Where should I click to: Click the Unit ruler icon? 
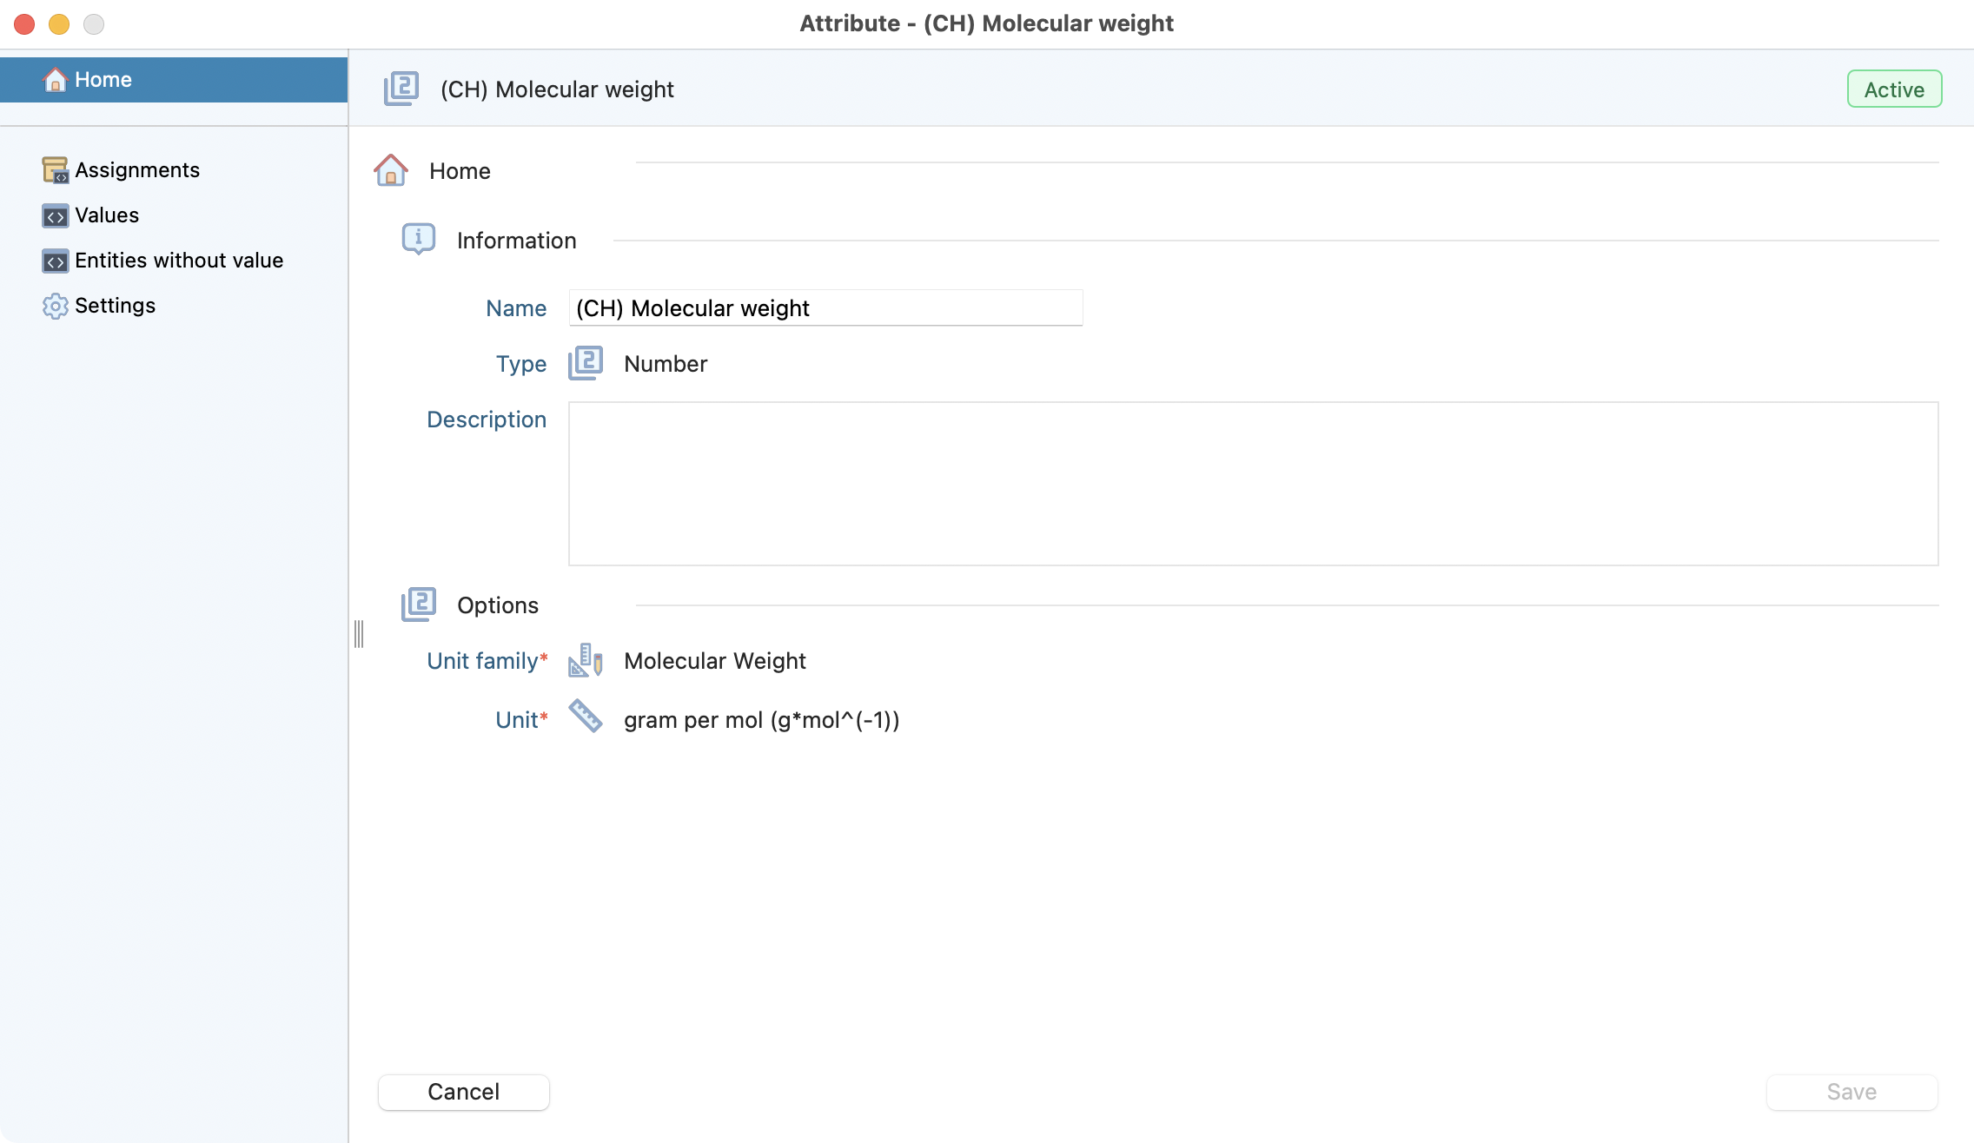(586, 717)
